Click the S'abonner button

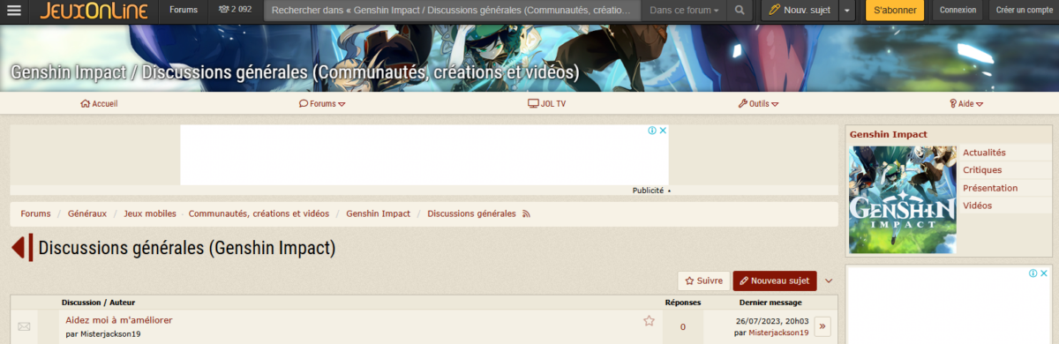[x=894, y=11]
